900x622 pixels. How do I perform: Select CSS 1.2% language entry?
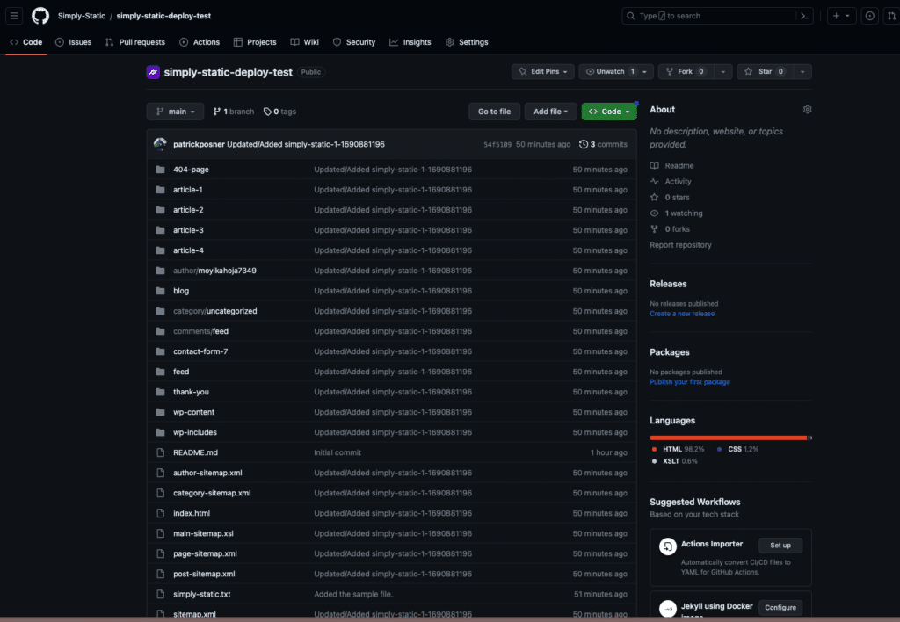click(737, 449)
